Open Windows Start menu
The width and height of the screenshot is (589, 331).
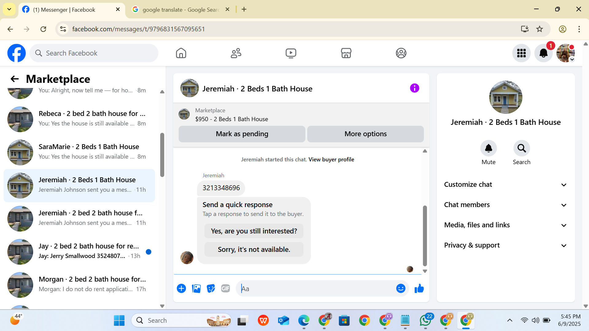tap(119, 321)
